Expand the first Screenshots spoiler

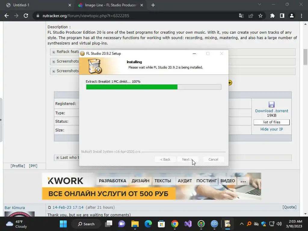click(54, 62)
